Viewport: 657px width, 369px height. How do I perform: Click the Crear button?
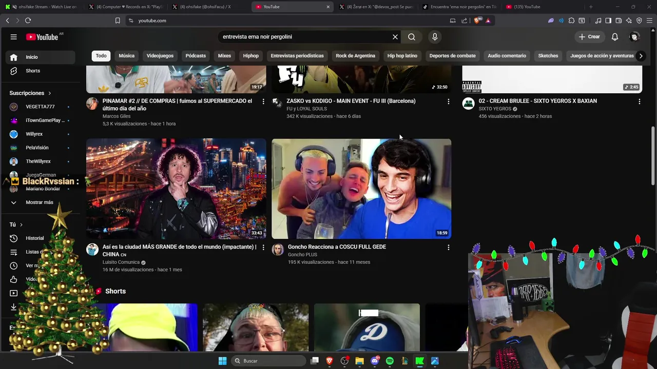(x=589, y=37)
